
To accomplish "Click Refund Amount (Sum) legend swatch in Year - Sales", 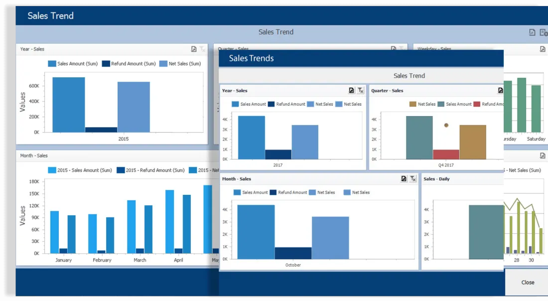I will click(106, 64).
